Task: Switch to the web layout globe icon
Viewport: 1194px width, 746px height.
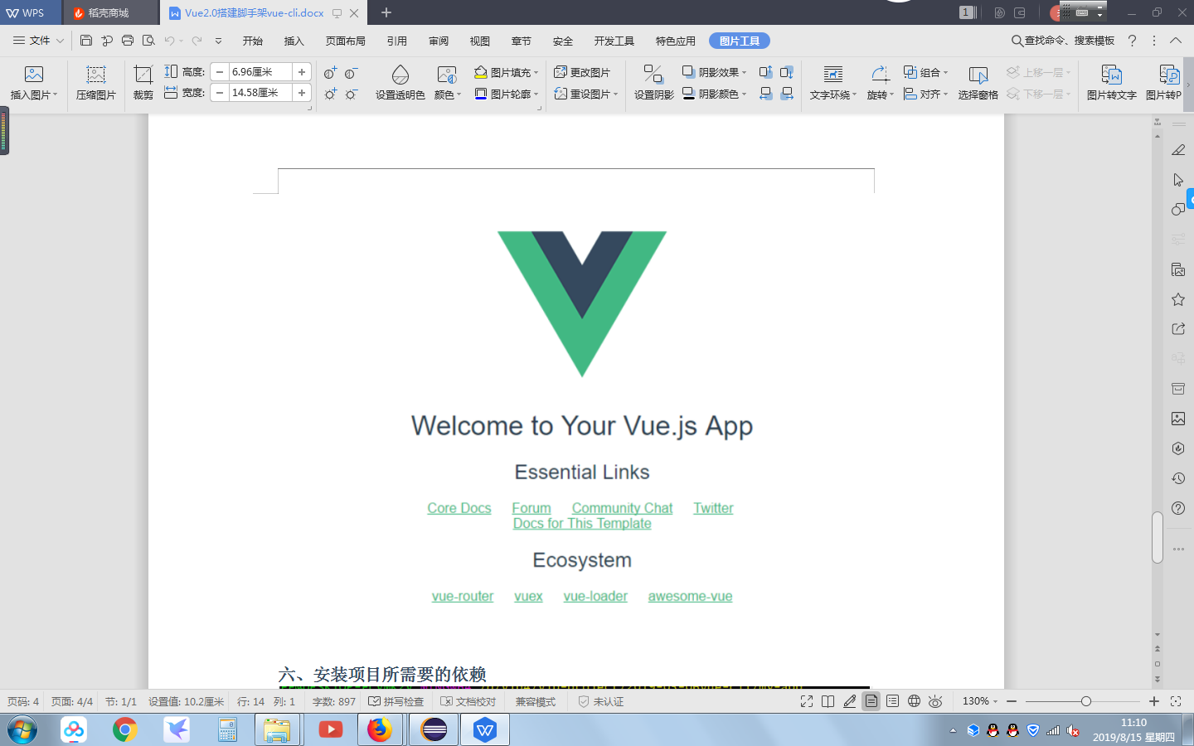Action: [x=914, y=701]
